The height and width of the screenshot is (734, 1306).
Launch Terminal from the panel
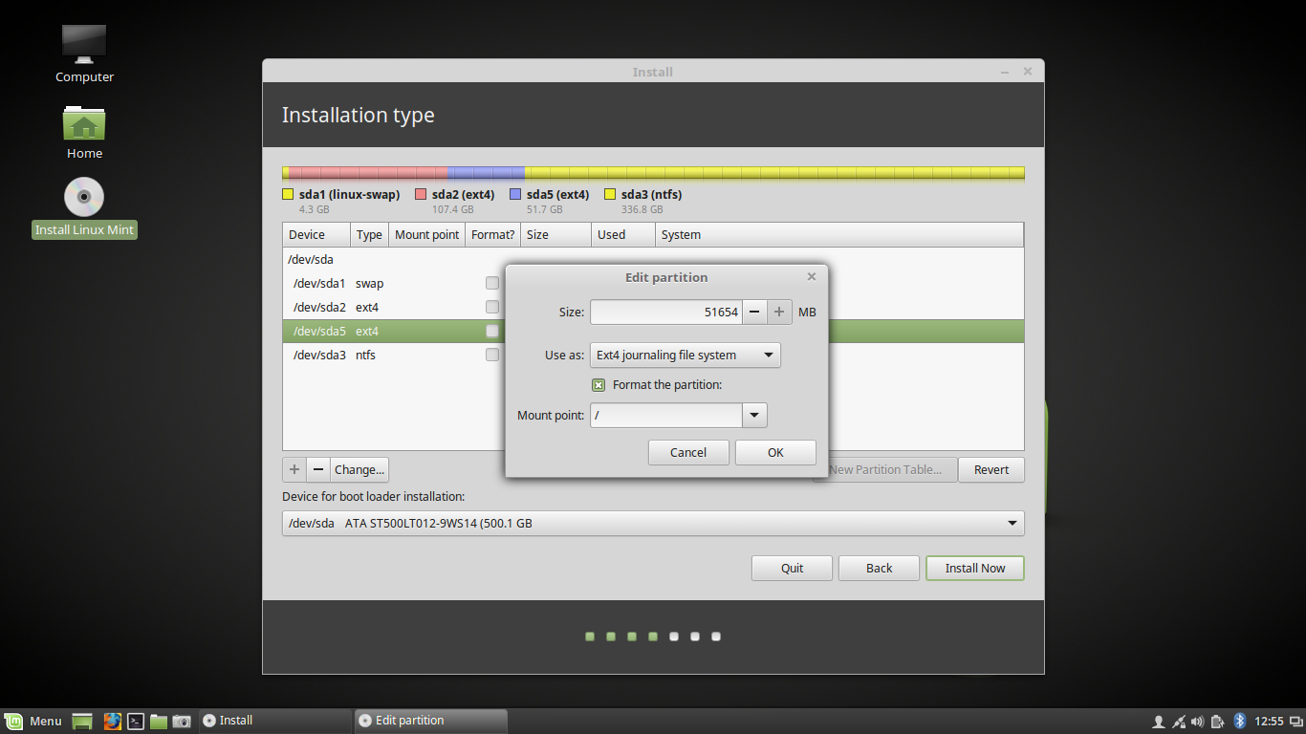pyautogui.click(x=136, y=722)
